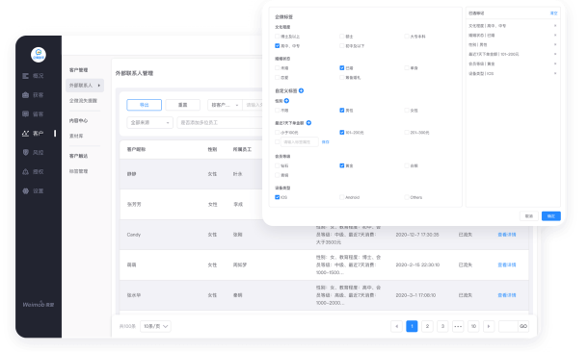Click plus icon next to 性别 heading

(x=286, y=101)
